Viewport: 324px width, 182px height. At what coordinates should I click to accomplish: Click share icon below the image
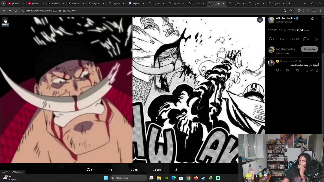[176, 170]
